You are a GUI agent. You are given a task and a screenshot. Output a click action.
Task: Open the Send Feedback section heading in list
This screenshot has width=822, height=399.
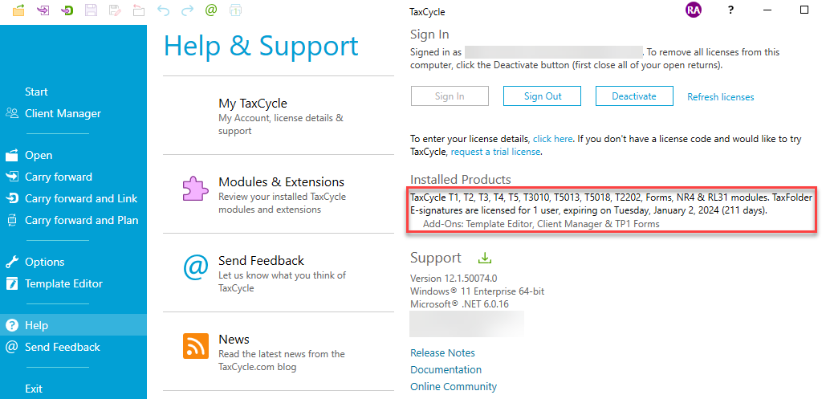tap(261, 261)
